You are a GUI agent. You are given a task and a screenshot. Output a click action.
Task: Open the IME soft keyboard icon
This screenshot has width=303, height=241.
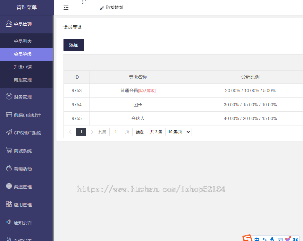click(x=280, y=239)
